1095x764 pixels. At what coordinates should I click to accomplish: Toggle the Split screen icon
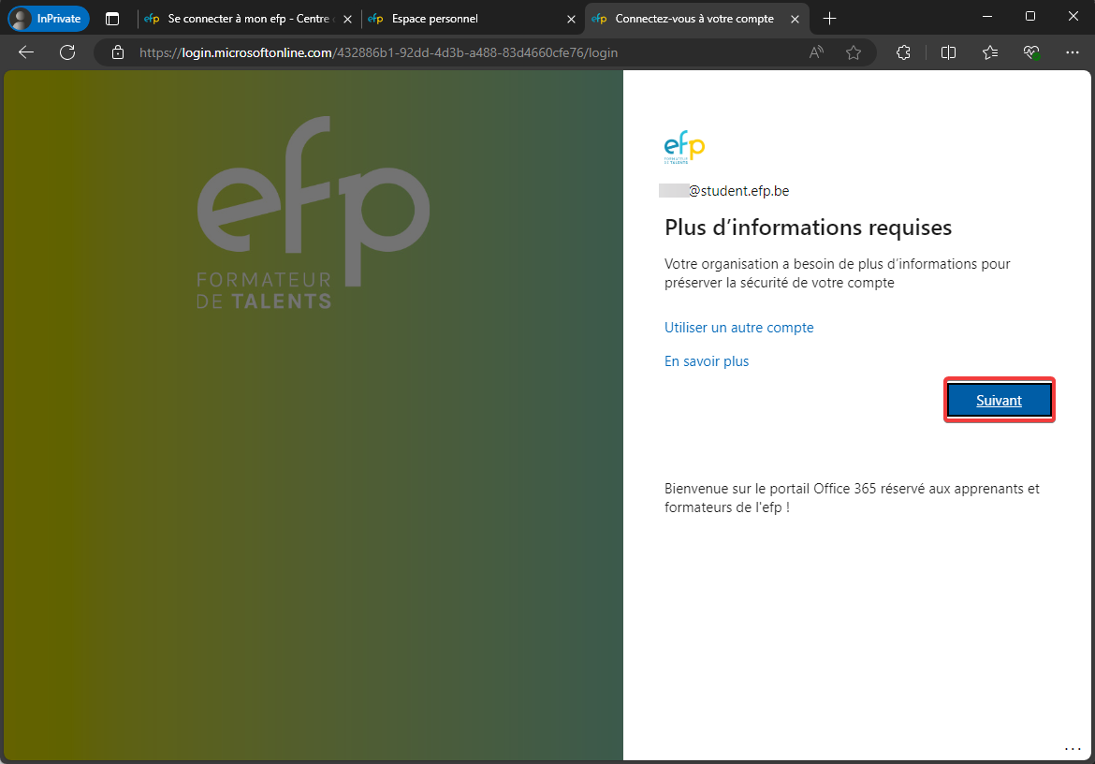[x=948, y=52]
